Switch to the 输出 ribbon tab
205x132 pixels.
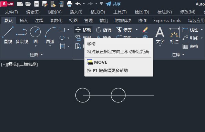pyautogui.click(x=104, y=21)
